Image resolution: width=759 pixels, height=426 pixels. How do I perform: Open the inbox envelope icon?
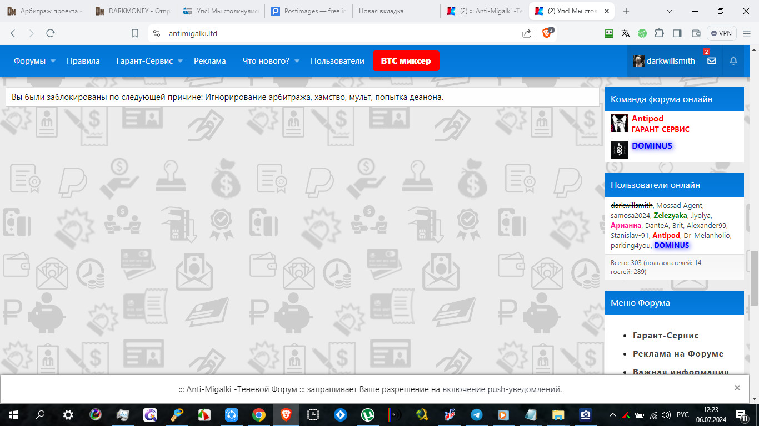(711, 61)
